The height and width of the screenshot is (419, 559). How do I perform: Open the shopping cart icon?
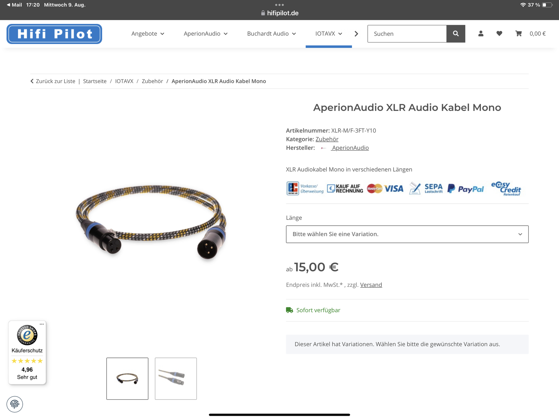(x=519, y=33)
